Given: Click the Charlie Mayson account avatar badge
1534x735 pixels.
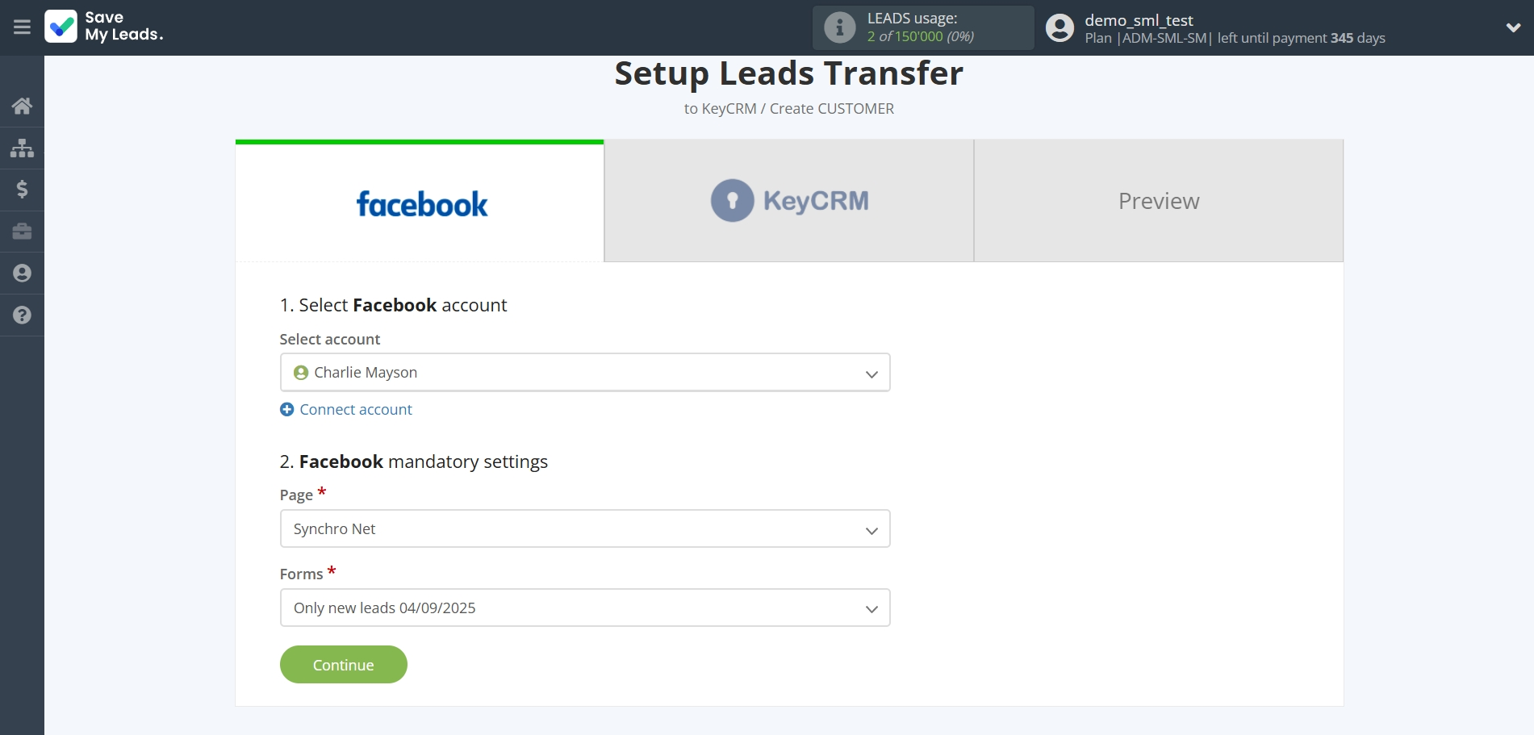Looking at the screenshot, I should pyautogui.click(x=300, y=372).
